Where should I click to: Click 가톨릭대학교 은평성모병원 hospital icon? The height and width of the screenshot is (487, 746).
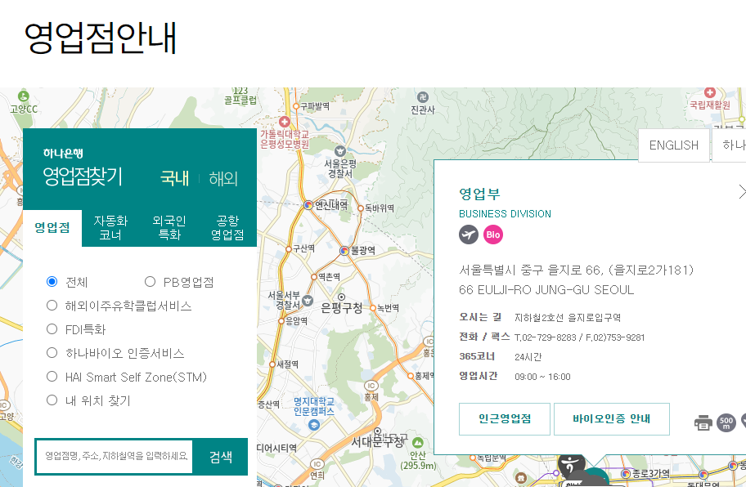tap(285, 122)
